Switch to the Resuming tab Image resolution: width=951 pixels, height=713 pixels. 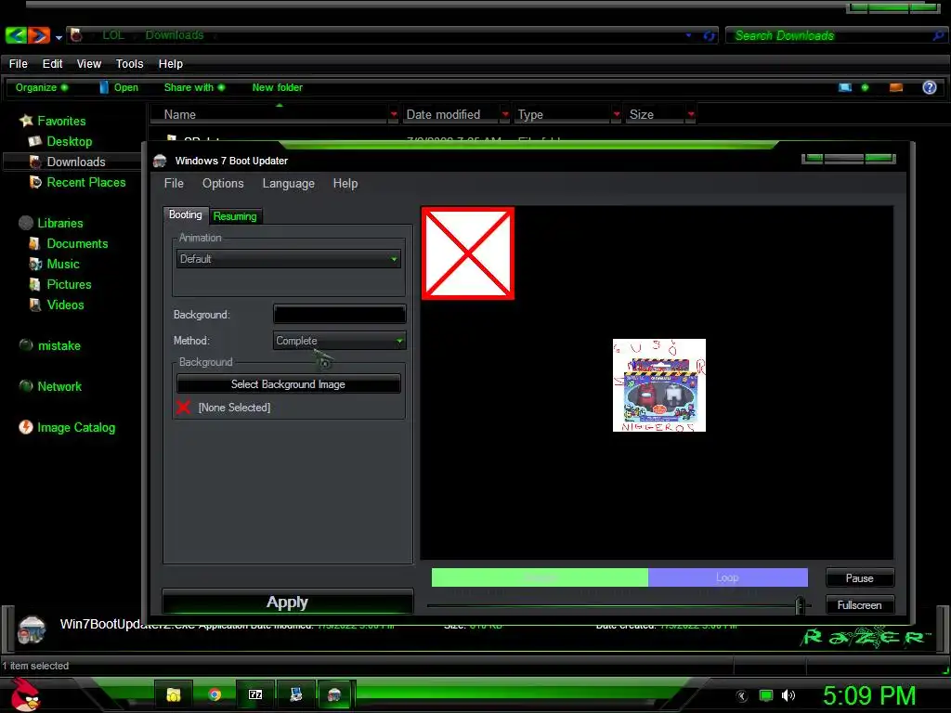coord(235,216)
